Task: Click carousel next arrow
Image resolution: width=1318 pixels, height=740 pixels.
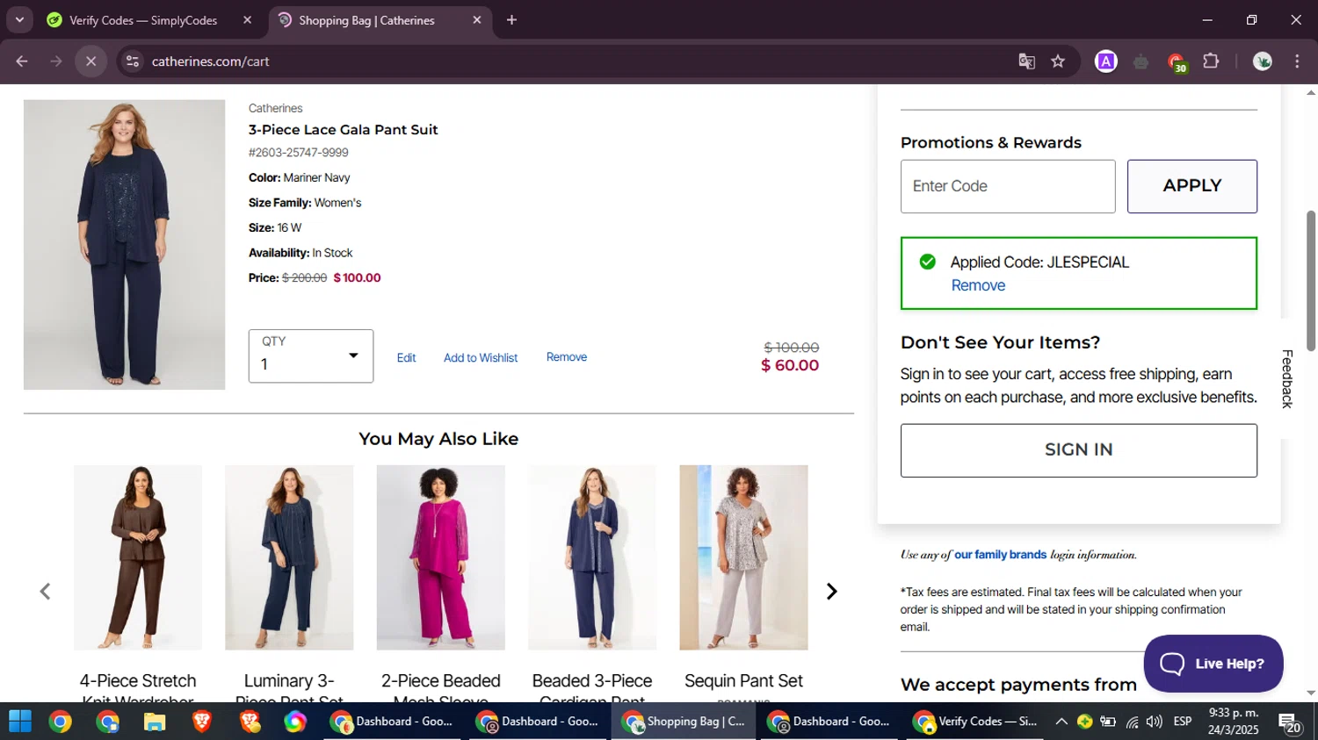Action: pos(831,592)
